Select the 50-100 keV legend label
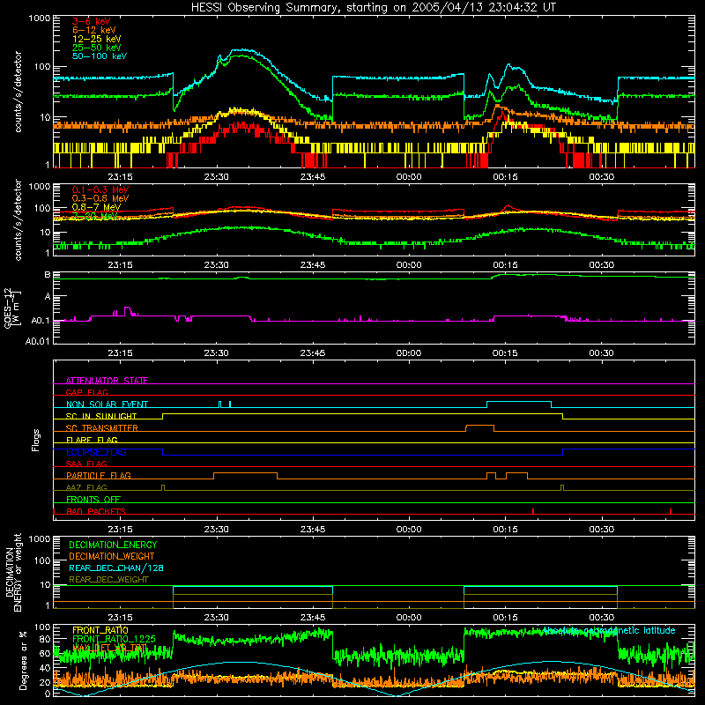The width and height of the screenshot is (705, 705). coord(99,56)
